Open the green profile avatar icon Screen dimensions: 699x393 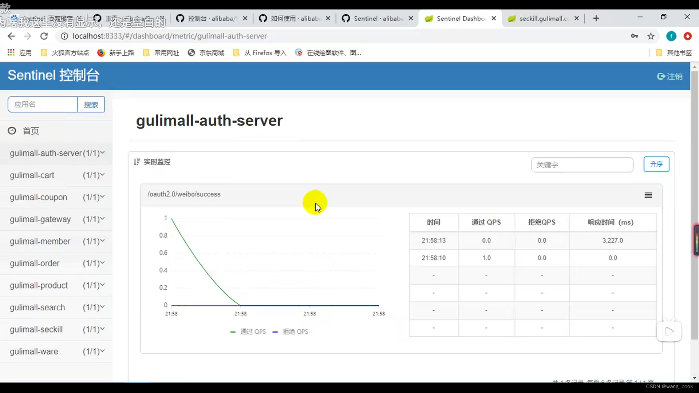coord(671,36)
